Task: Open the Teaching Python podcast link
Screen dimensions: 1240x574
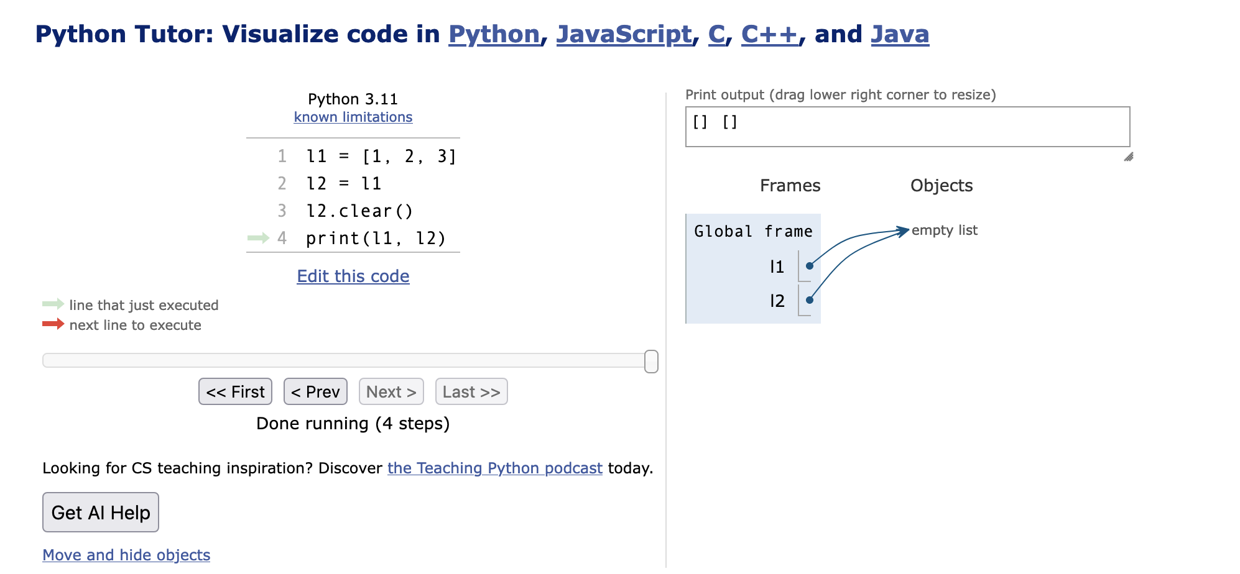Action: [494, 468]
